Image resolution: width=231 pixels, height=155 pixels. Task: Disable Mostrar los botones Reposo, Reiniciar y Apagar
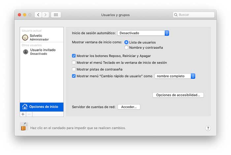click(x=74, y=56)
